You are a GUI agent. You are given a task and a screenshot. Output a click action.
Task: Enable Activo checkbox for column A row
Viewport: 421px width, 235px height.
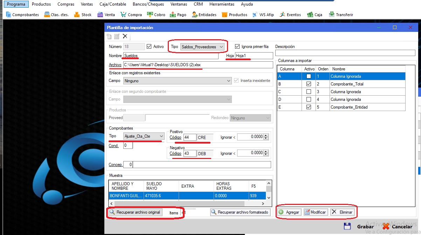309,76
